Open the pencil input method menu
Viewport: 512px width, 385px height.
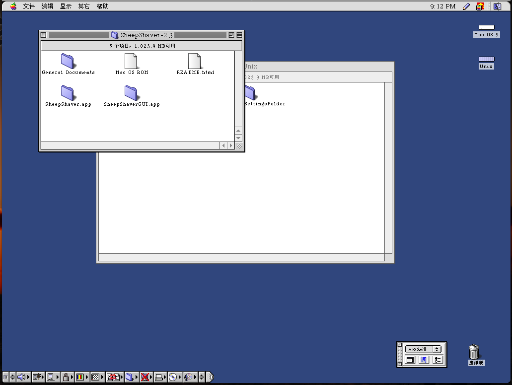tap(466, 6)
